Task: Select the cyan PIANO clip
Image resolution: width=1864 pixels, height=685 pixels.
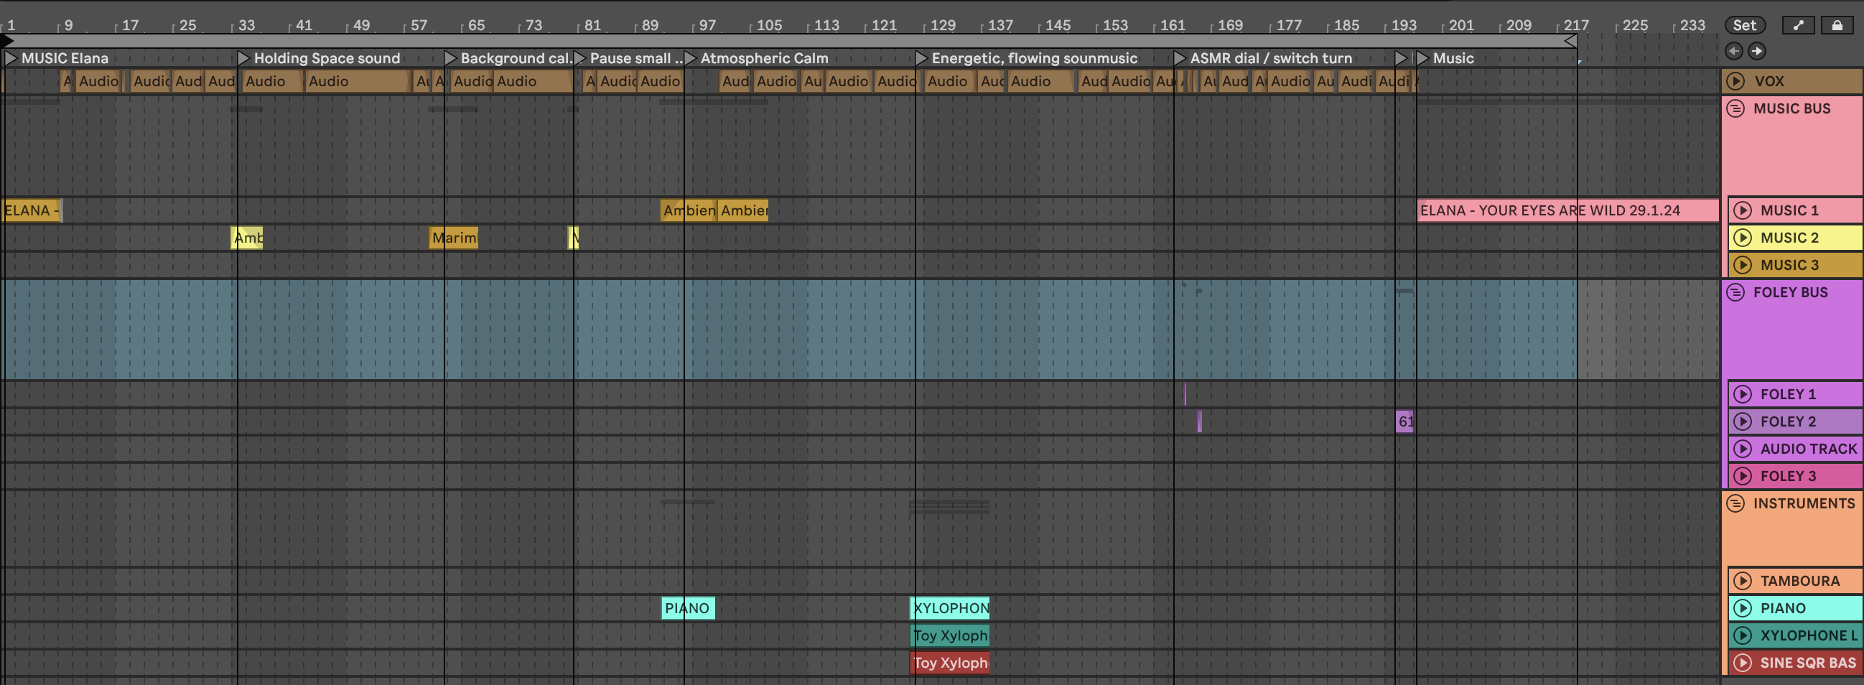Action: click(687, 608)
